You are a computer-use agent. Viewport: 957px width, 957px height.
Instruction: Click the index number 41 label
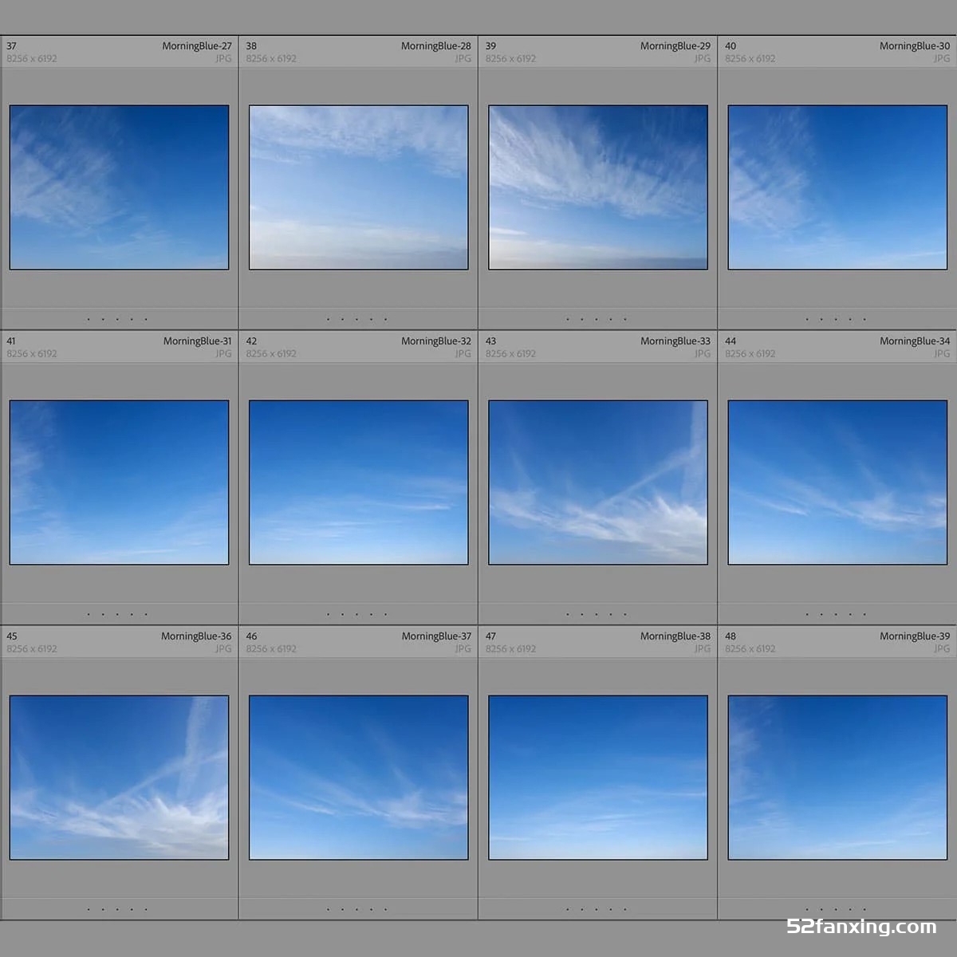[11, 341]
